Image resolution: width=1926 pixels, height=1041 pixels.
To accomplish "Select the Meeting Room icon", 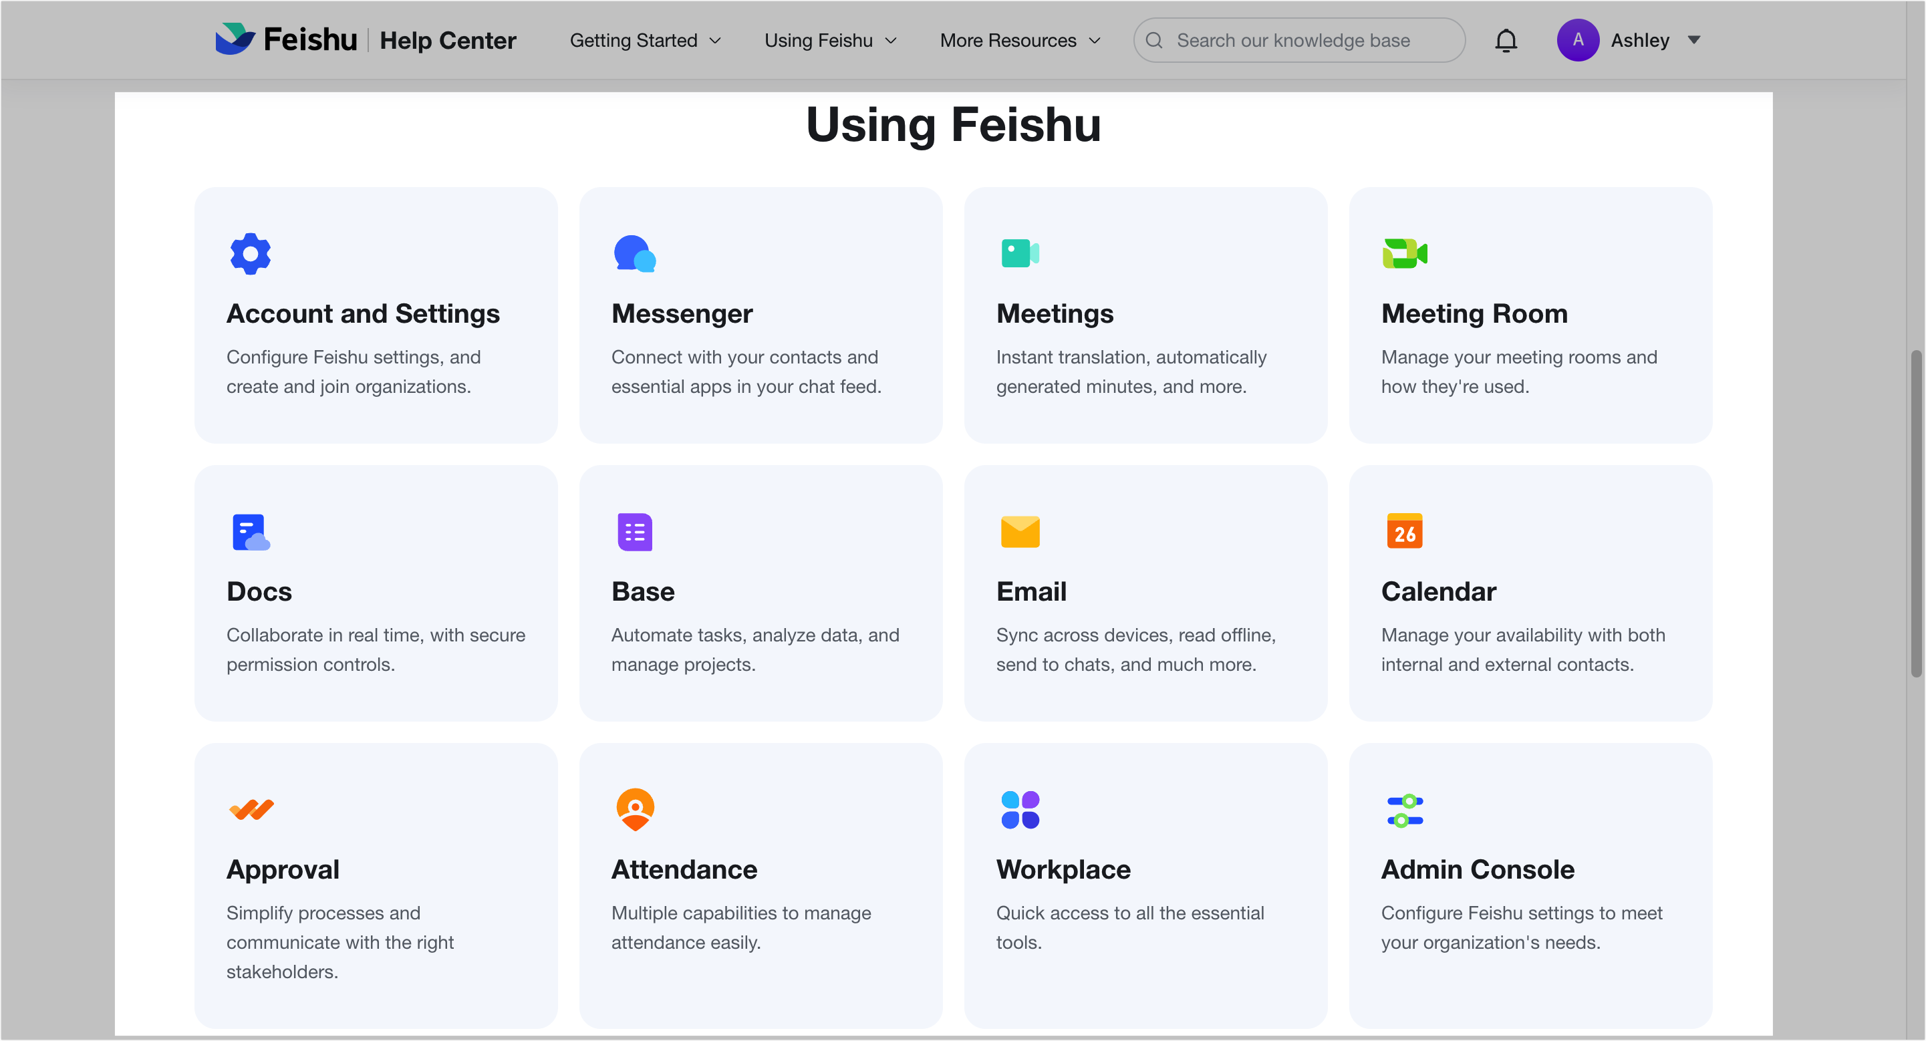I will (x=1404, y=253).
